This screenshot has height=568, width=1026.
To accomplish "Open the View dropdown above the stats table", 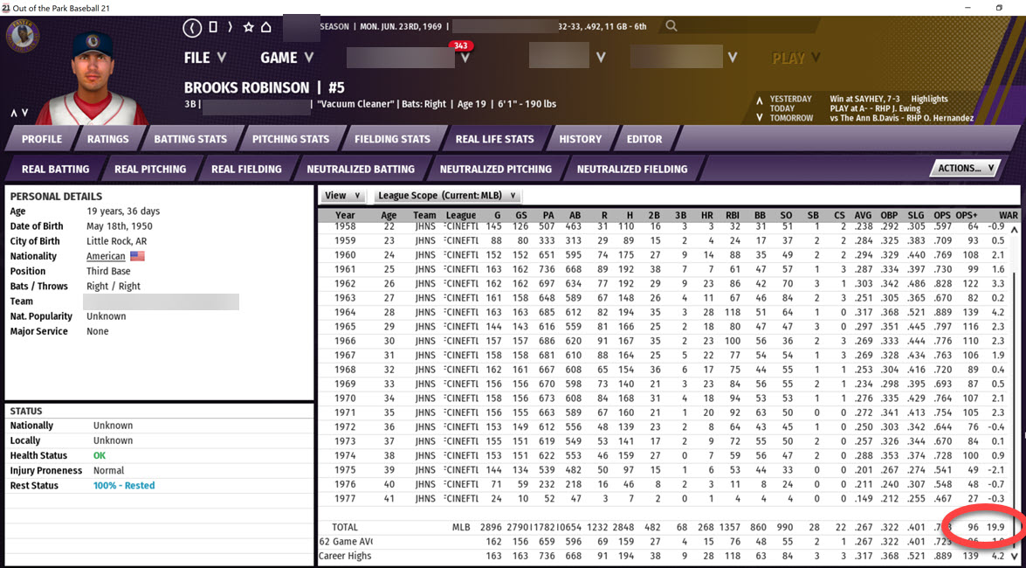I will (342, 195).
